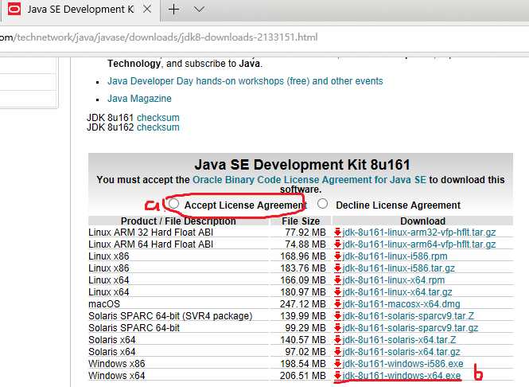This screenshot has height=387, width=529.
Task: Download jdk-8u161-solaris-sparcv9.tar.Z file
Action: 408,316
